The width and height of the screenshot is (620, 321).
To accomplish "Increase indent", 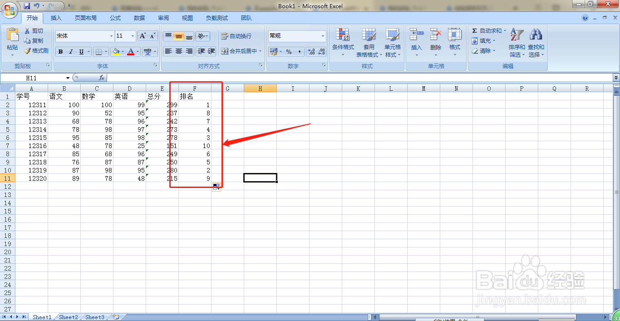I will [x=211, y=51].
